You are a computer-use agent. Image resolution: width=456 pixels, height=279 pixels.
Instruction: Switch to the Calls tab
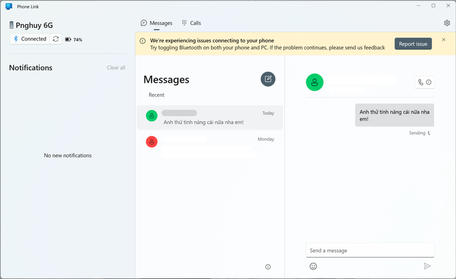pyautogui.click(x=192, y=23)
